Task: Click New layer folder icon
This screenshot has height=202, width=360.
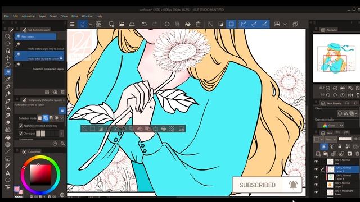Action: 326,154
